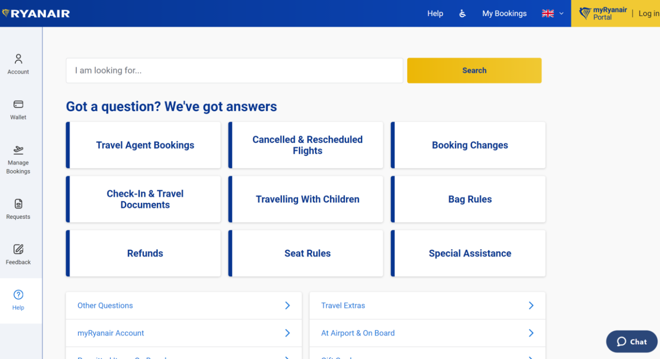Screen dimensions: 660x359
Task: Open the UK flag language dropdown
Action: (x=553, y=13)
